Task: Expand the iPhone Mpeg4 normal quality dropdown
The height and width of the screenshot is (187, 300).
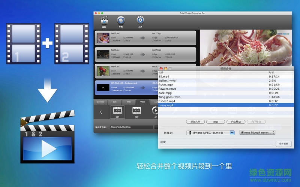Action: coord(257,132)
